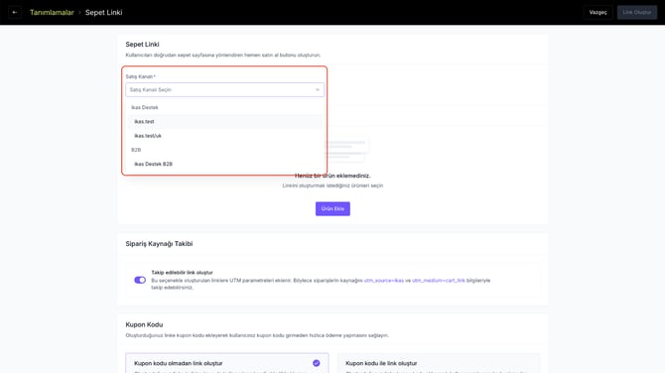Viewport: 665px width, 373px height.
Task: Click the ikas Destek group header
Action: tap(145, 108)
